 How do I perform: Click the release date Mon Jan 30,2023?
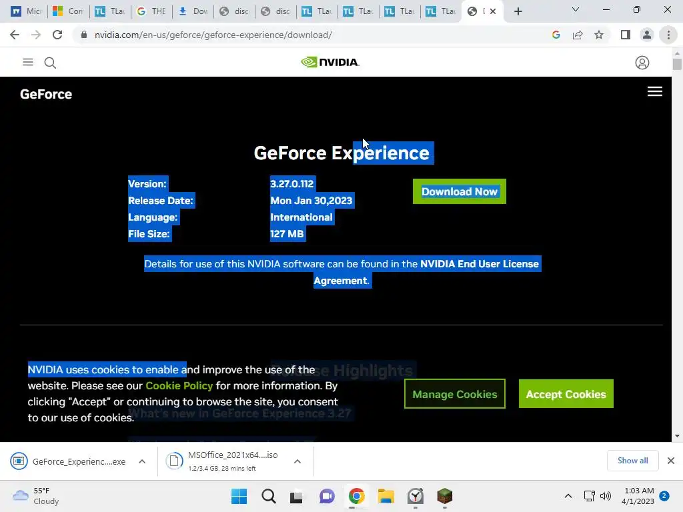tap(311, 201)
